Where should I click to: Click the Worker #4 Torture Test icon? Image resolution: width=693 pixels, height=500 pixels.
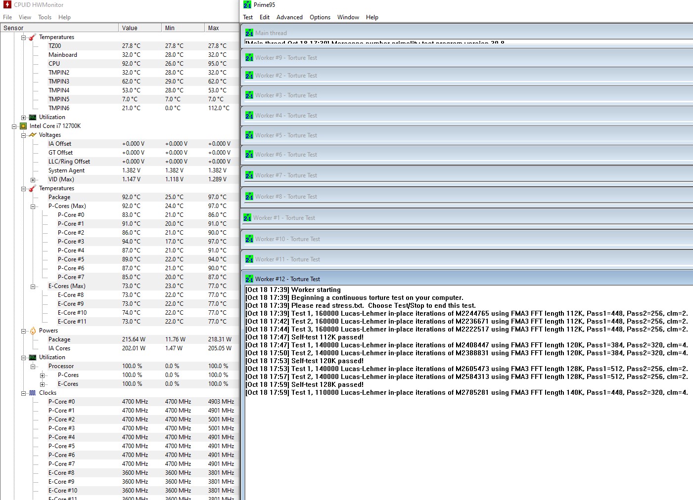(x=249, y=116)
